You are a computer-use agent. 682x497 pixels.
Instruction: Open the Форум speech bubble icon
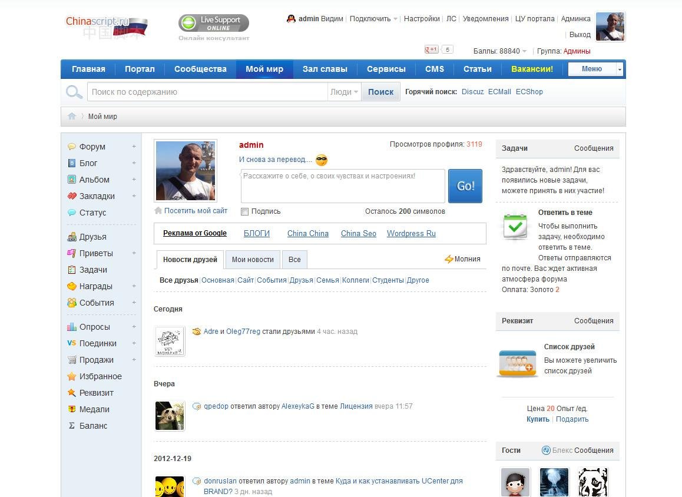[x=71, y=147]
